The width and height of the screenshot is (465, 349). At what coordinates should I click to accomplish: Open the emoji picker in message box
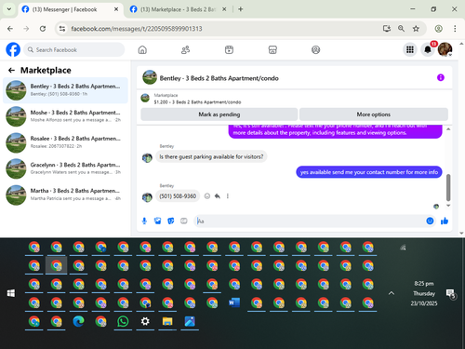click(x=430, y=221)
